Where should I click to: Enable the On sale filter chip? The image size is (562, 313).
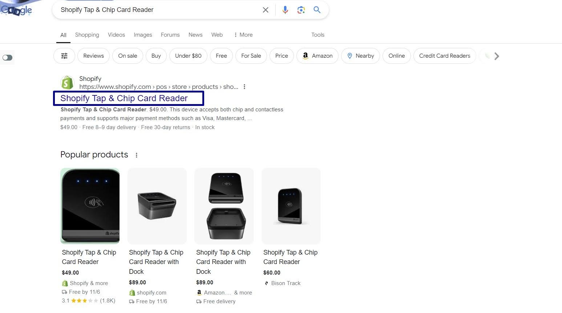(128, 56)
